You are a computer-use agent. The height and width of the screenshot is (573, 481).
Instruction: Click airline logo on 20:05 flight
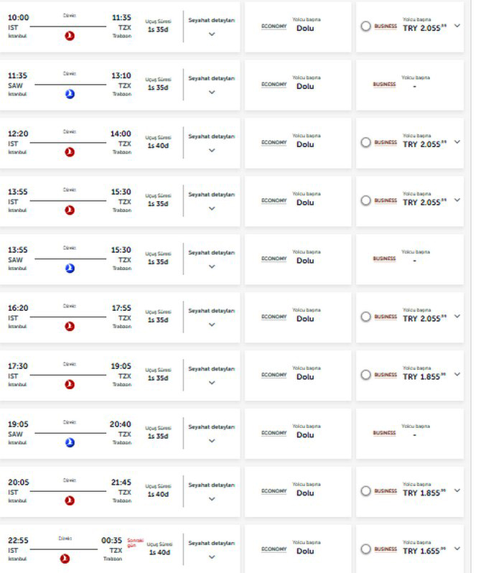pyautogui.click(x=70, y=501)
